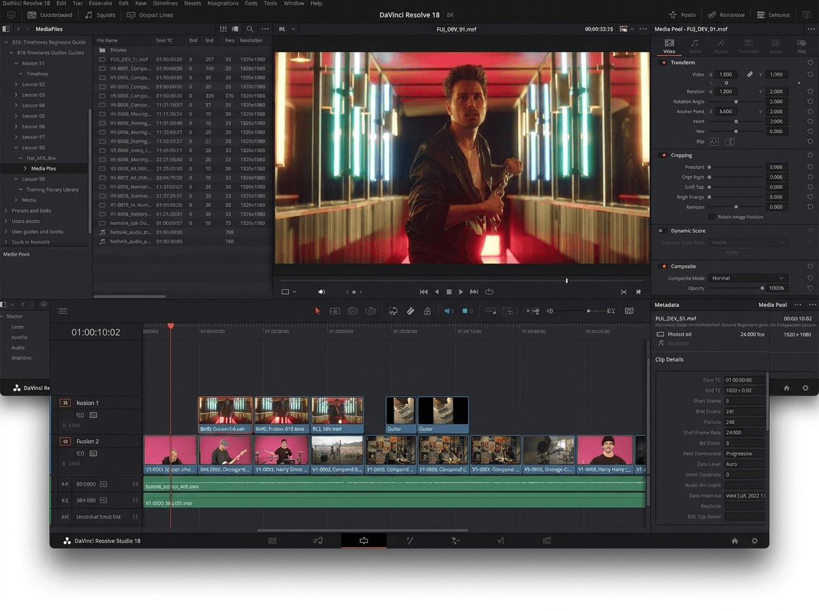Toggle the bin sidebar icon left of MediaFiles
Screen dimensions: 819x611
[6, 29]
